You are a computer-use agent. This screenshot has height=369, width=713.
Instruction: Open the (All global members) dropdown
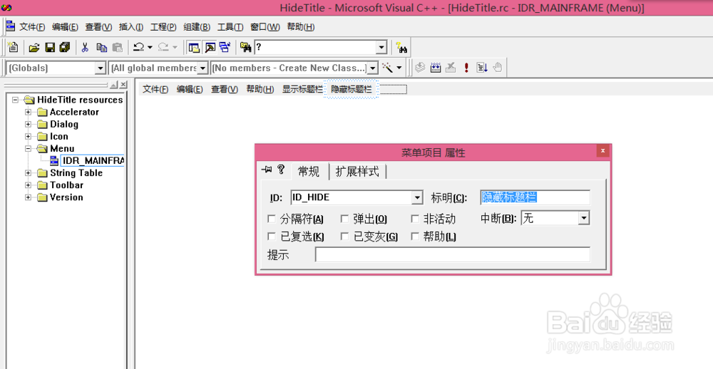coord(202,68)
